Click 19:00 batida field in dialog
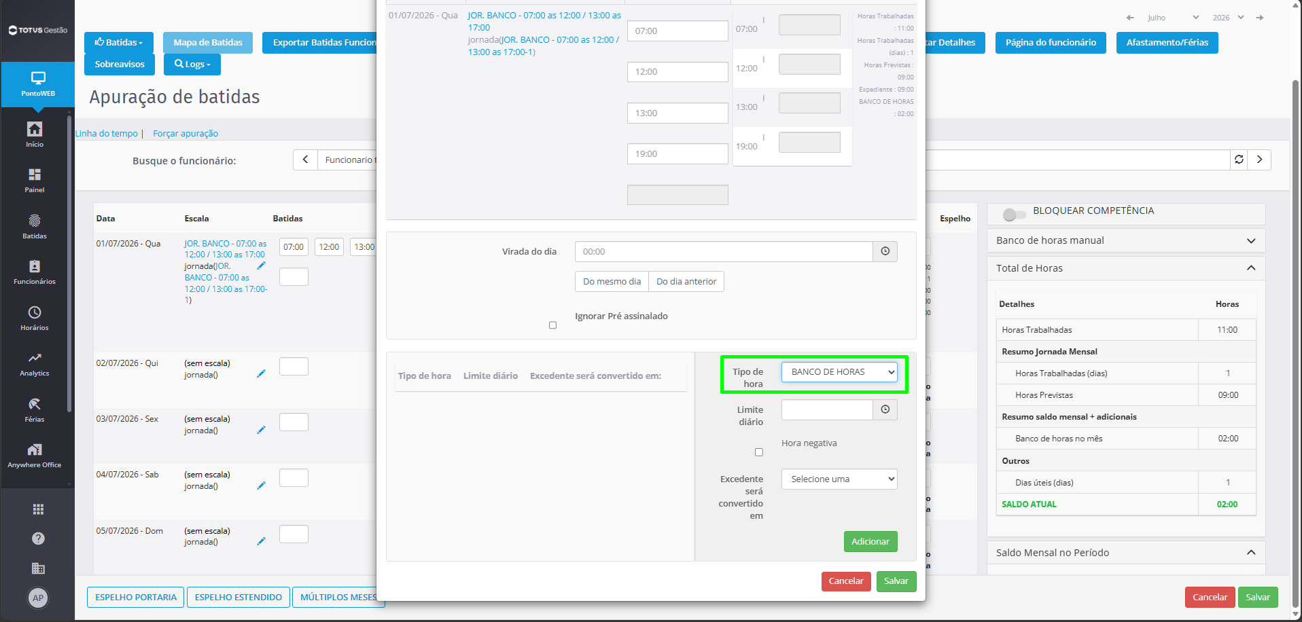 (x=678, y=154)
